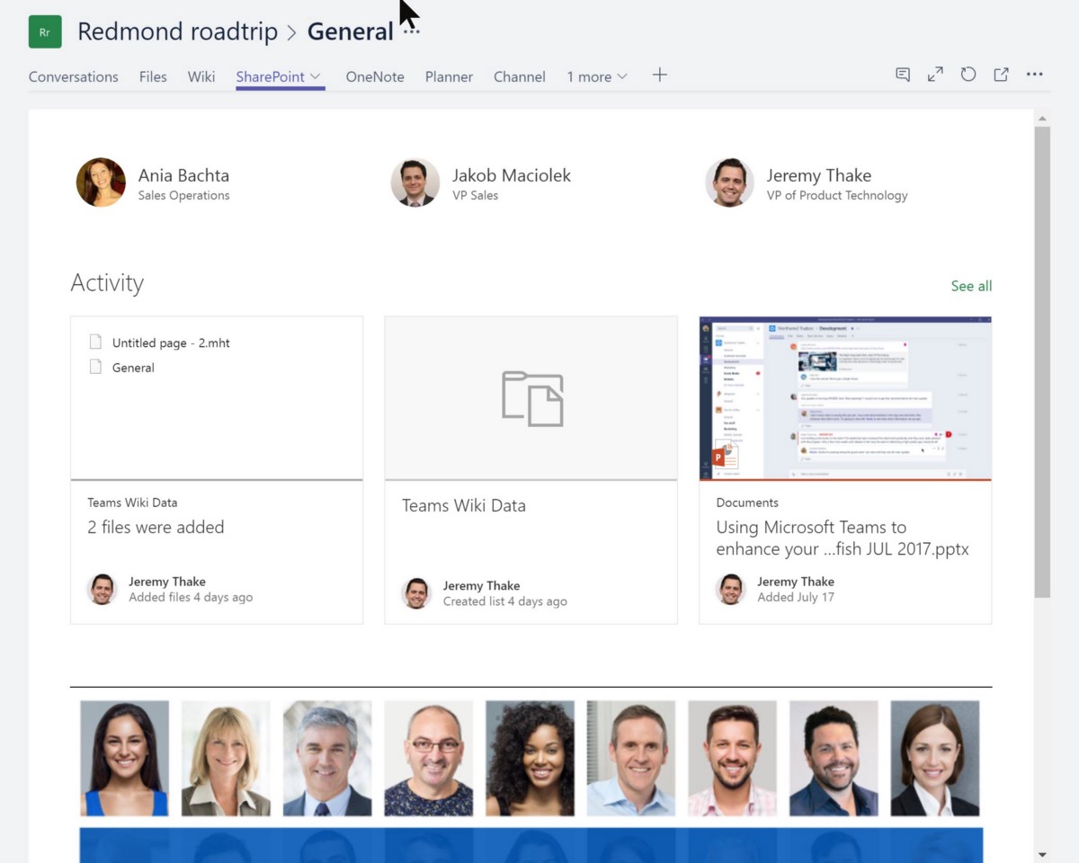
Task: Click the General channel title
Action: tap(351, 31)
